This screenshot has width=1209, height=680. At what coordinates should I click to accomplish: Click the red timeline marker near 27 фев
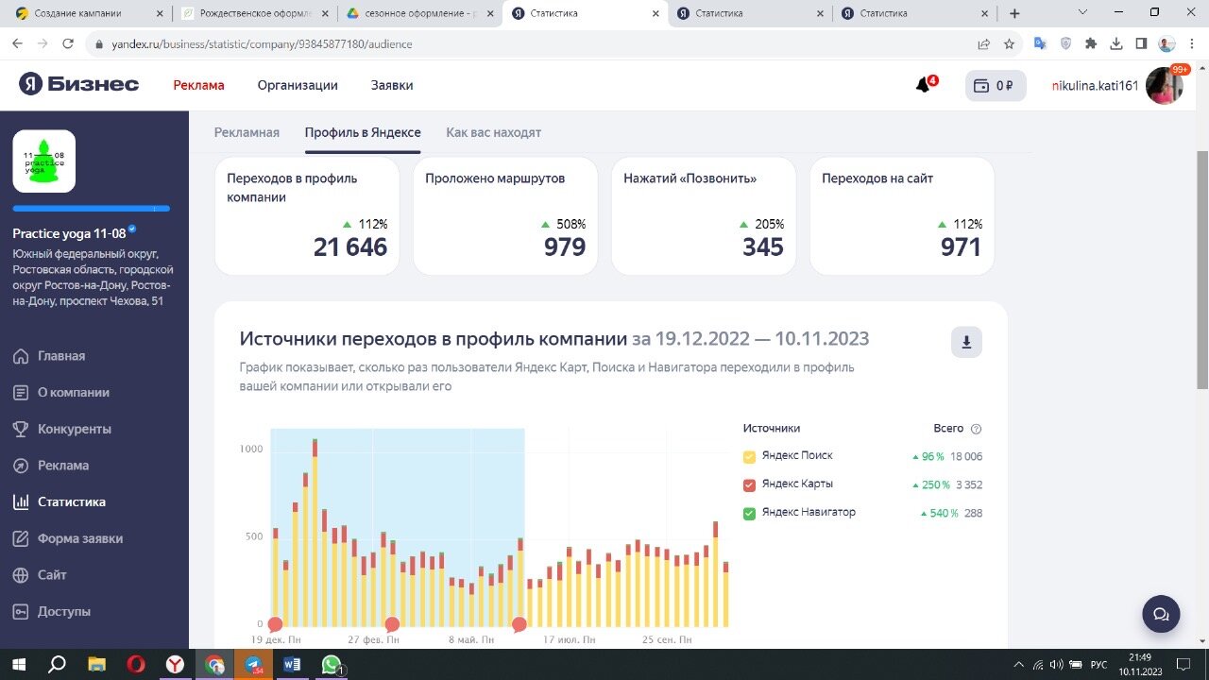pos(392,624)
